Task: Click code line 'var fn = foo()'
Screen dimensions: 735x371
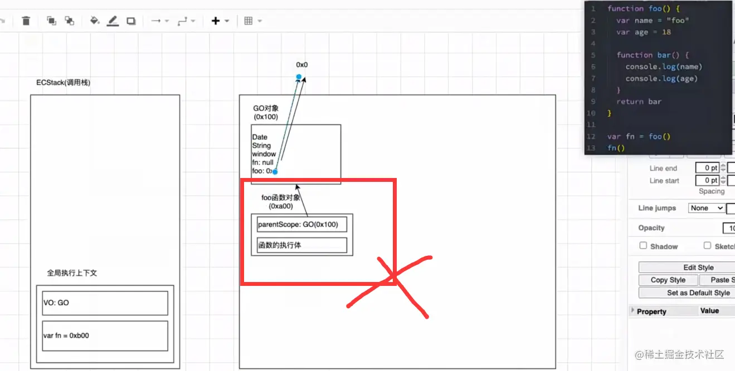Action: pyautogui.click(x=639, y=136)
